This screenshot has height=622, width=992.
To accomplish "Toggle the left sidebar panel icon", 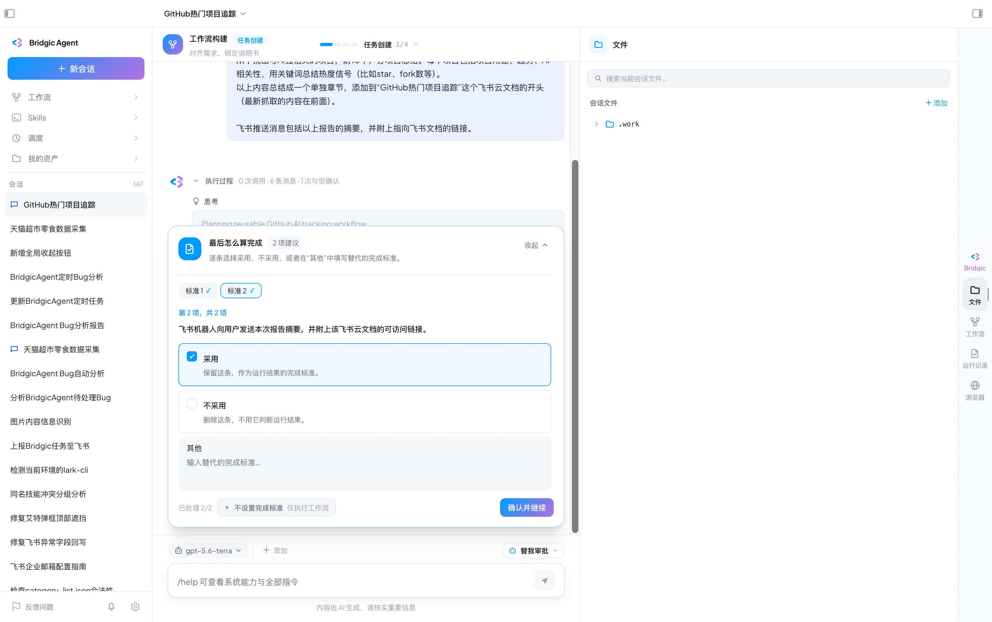I will [x=10, y=14].
